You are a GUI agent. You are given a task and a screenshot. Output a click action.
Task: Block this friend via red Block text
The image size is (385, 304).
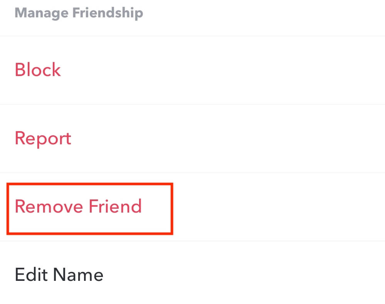37,70
